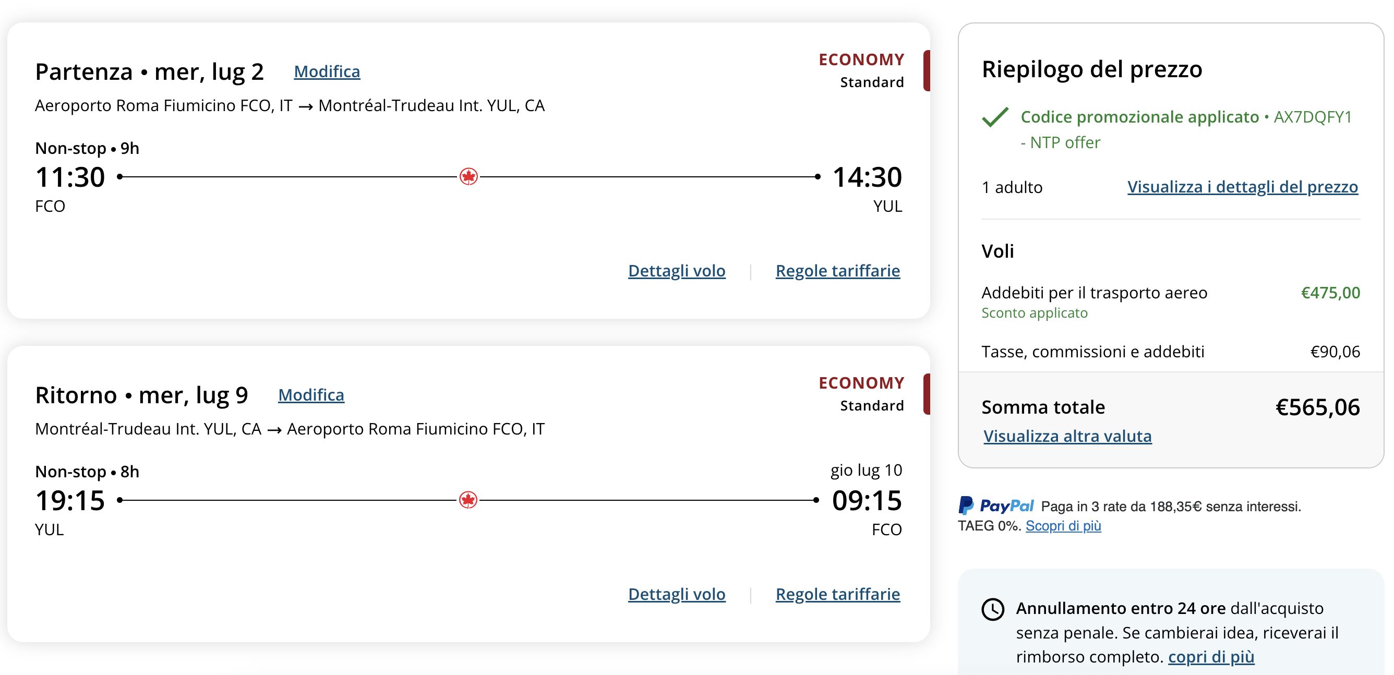Open Dettagli volo for the return flight
Image resolution: width=1394 pixels, height=675 pixels.
(x=677, y=594)
